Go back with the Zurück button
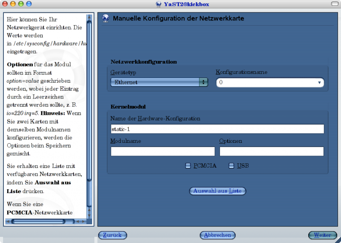Viewport: 341px width, 243px height. 113,235
